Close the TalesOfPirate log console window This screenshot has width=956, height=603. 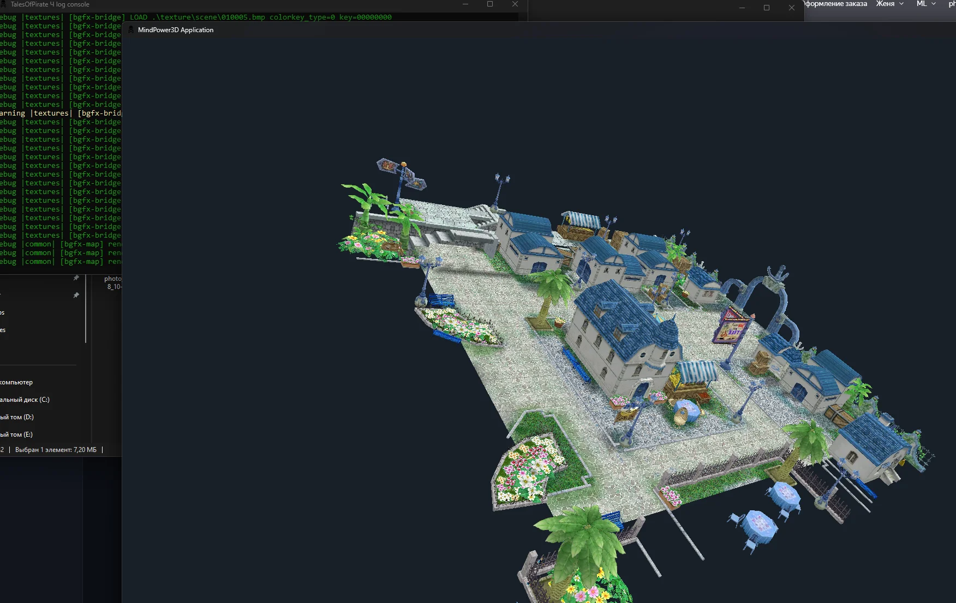(515, 4)
